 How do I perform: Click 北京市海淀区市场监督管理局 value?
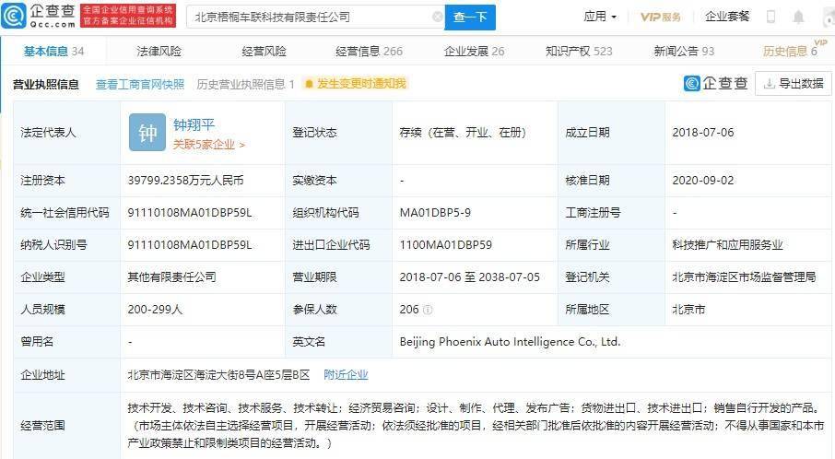coord(744,277)
